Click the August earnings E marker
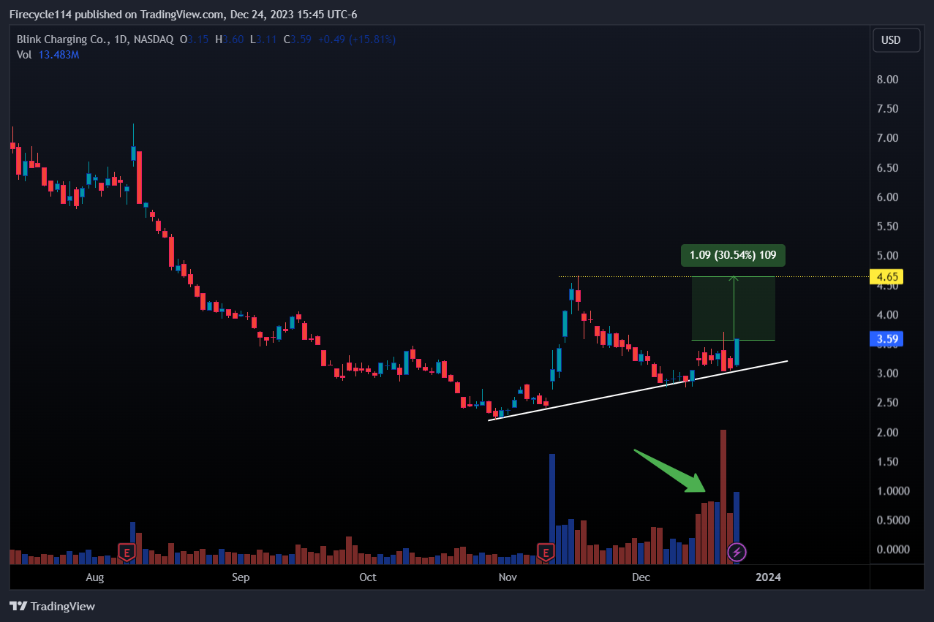 pos(127,553)
